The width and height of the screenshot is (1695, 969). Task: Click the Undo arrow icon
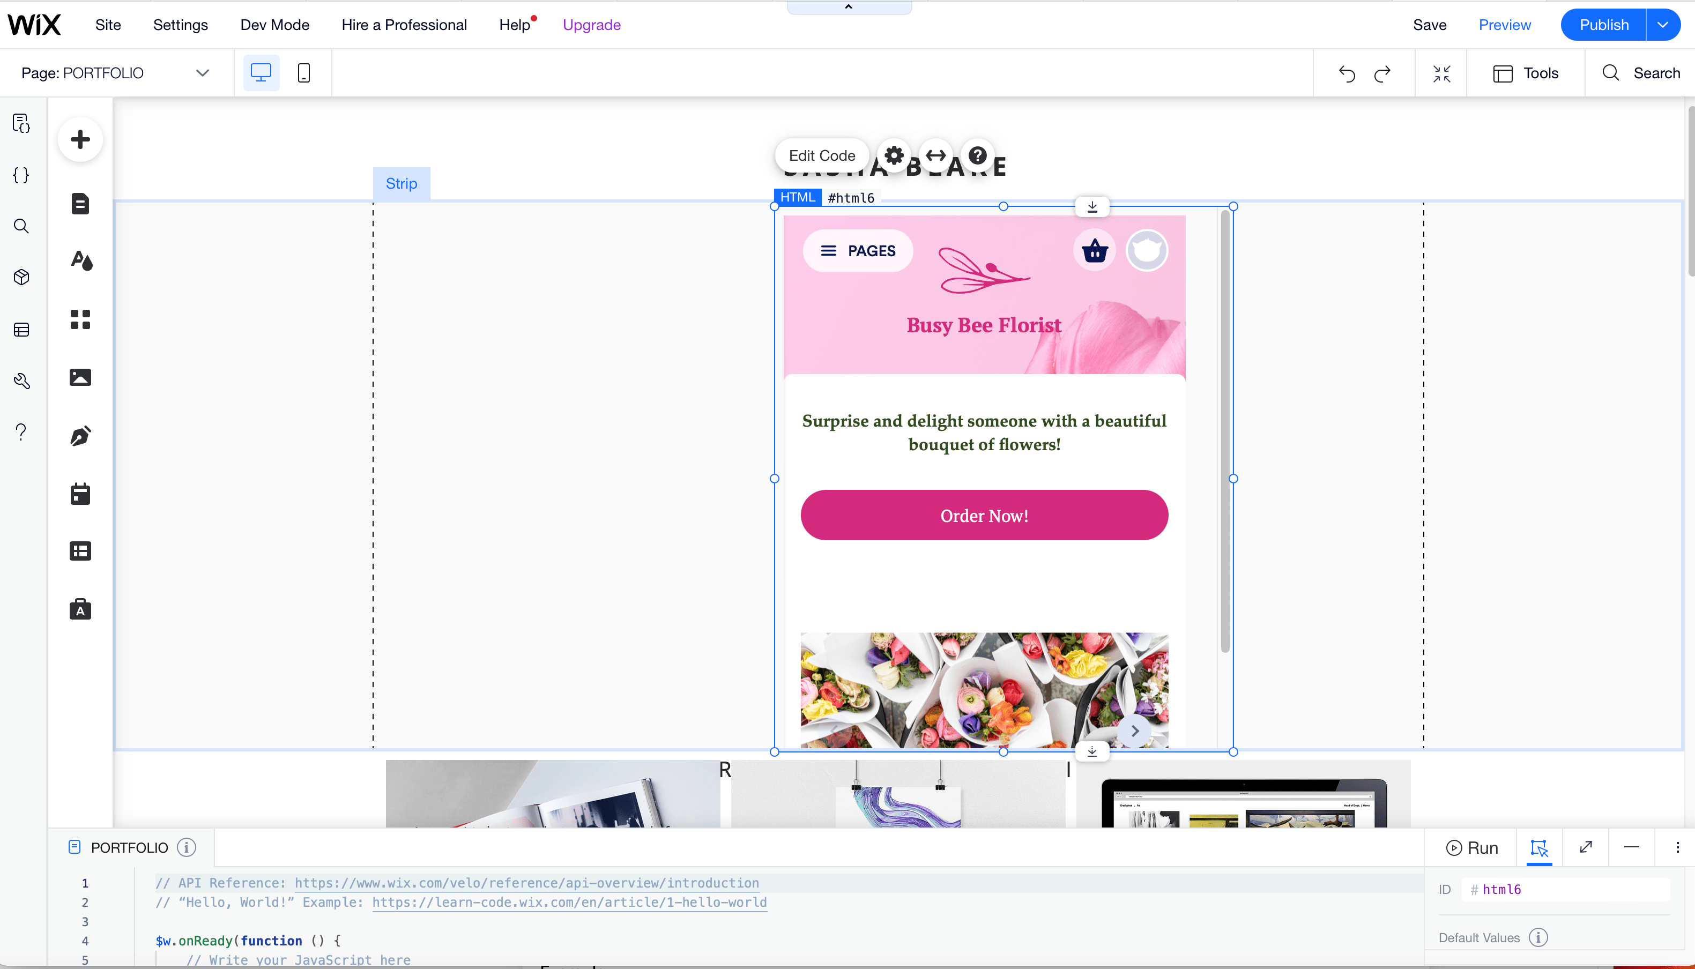[1346, 73]
